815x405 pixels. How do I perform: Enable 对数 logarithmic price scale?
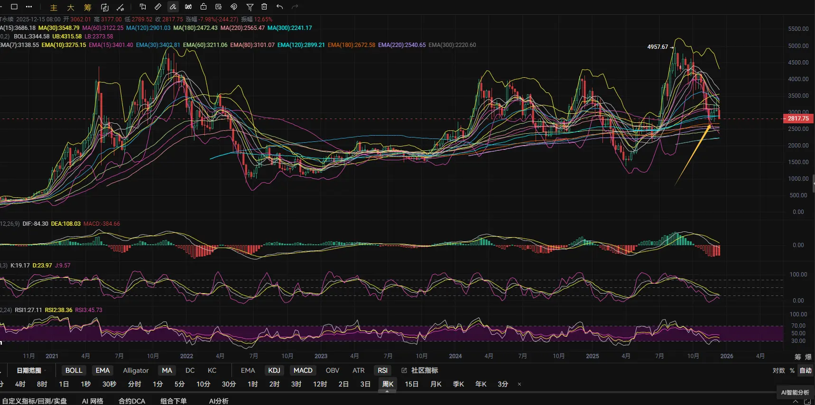[778, 370]
